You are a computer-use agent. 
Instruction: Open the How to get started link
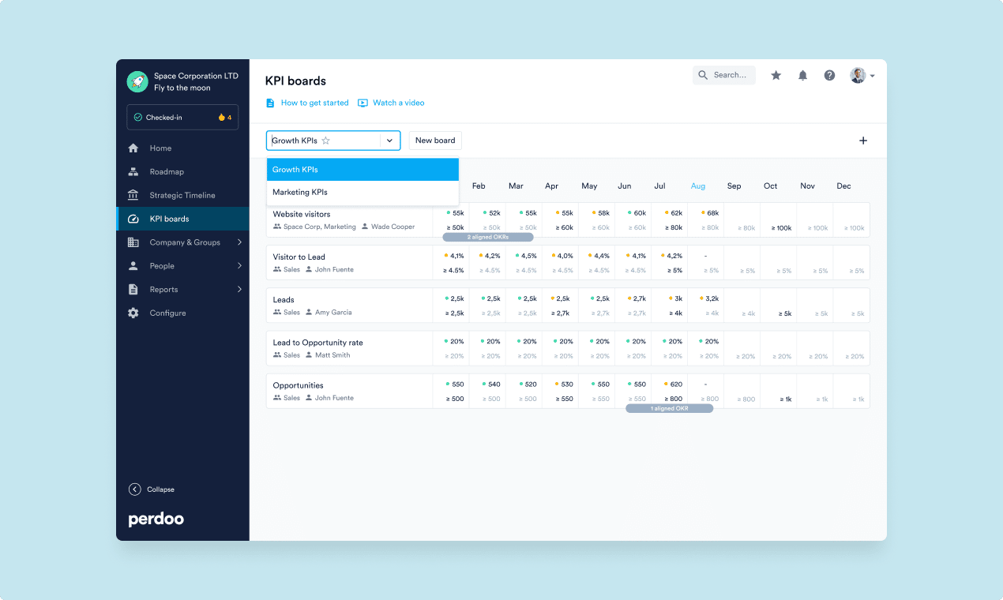point(314,103)
